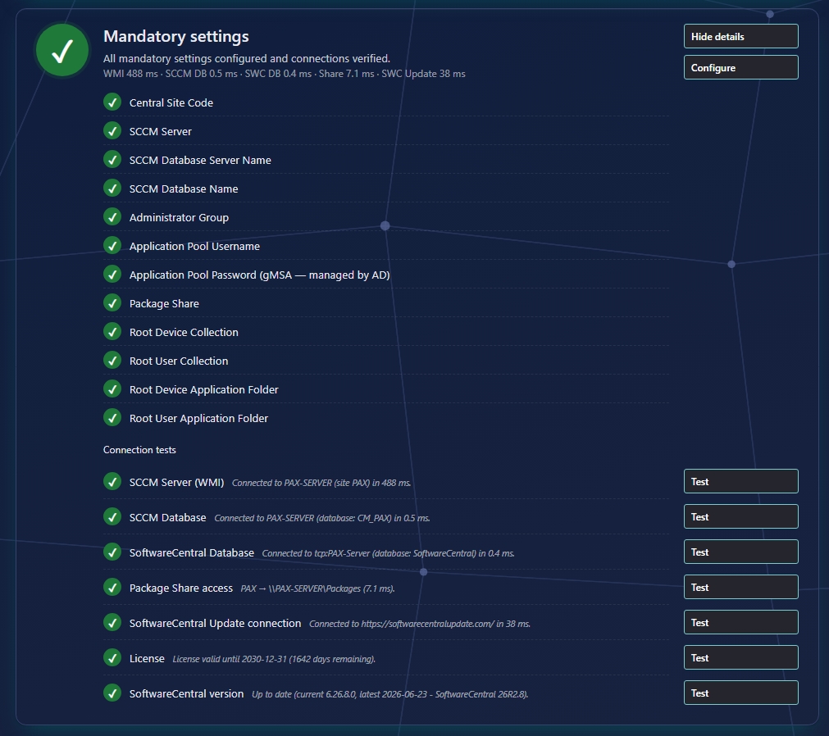Click check icon beside Application Pool Username
Image resolution: width=829 pixels, height=736 pixels.
[112, 246]
